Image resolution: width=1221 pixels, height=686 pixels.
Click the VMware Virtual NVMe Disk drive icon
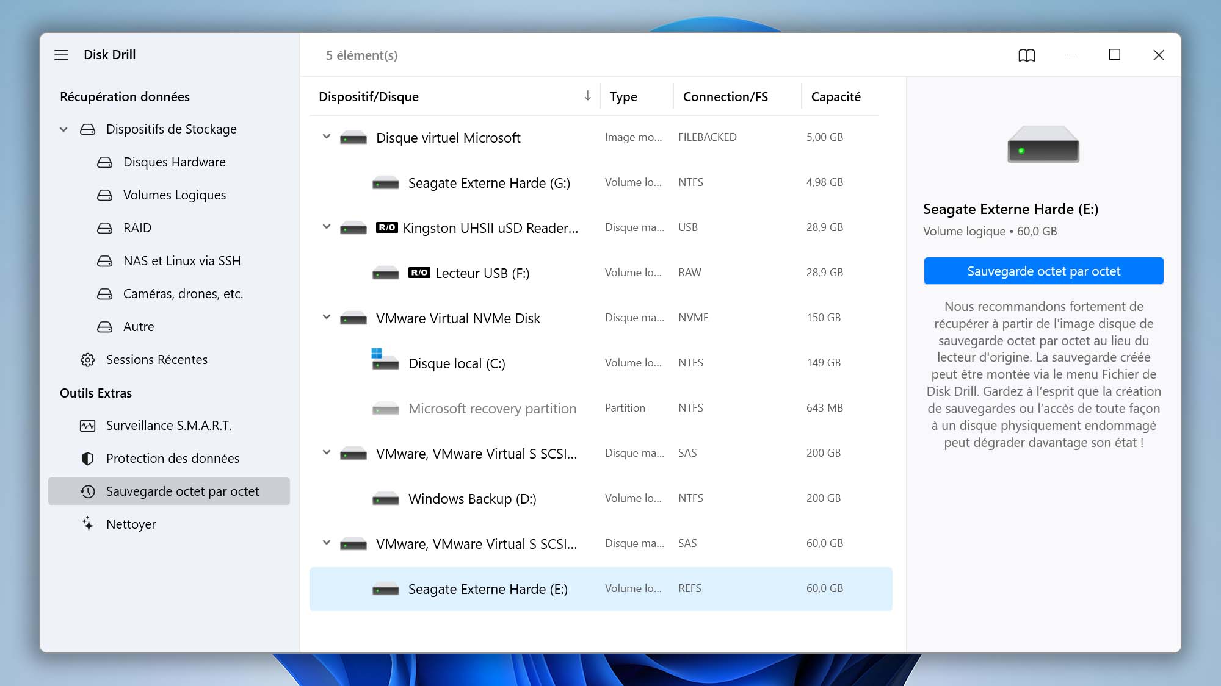point(353,318)
